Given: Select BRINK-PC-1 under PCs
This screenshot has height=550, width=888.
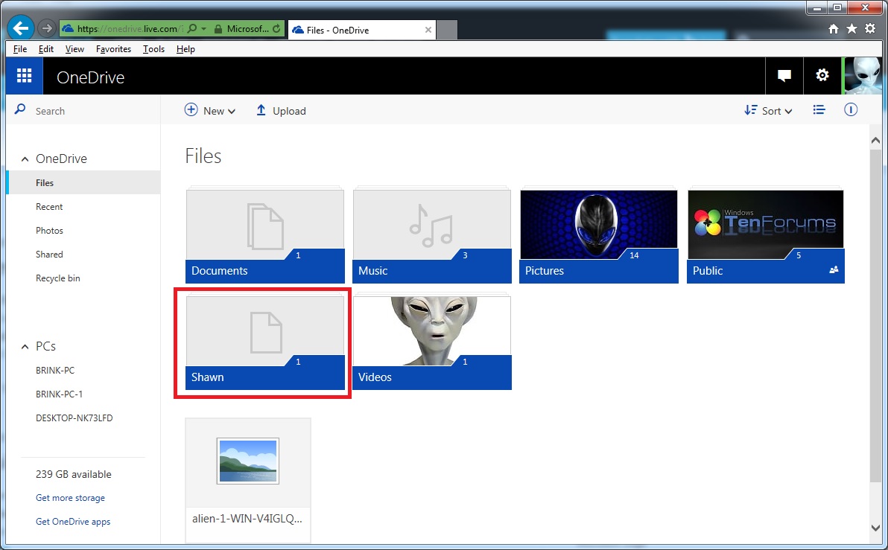Looking at the screenshot, I should tap(59, 394).
